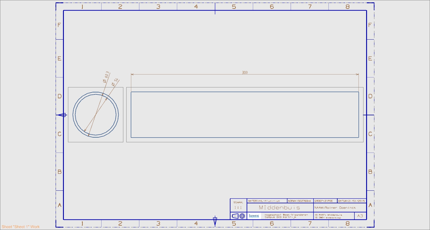
Task: Click the left-pointing centering arrow on the frame
Action: pyautogui.click(x=62, y=115)
